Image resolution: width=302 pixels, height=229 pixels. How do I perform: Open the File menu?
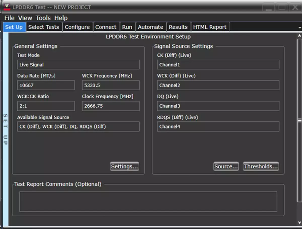(x=9, y=18)
